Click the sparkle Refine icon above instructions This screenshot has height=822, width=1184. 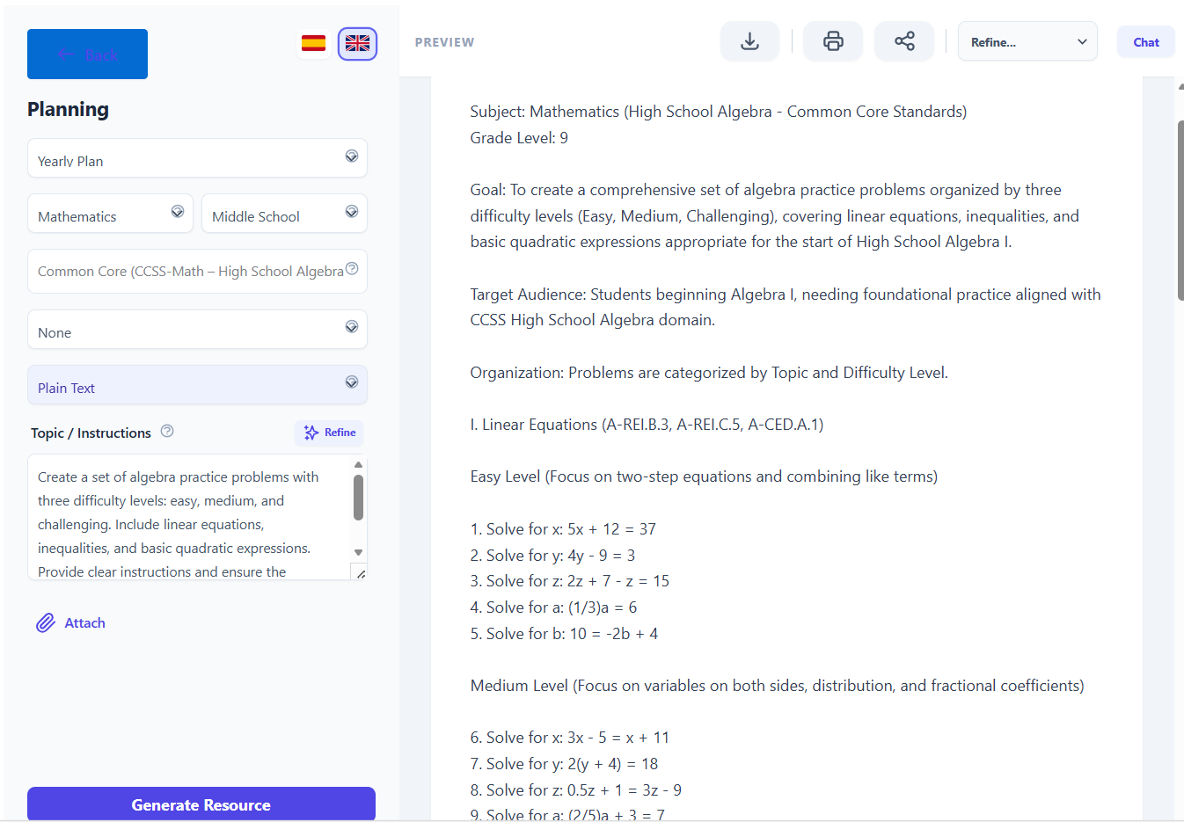tap(311, 433)
